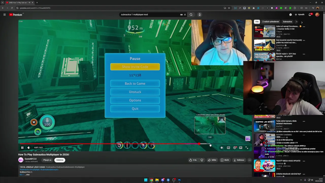Dislike the video

pos(202,160)
